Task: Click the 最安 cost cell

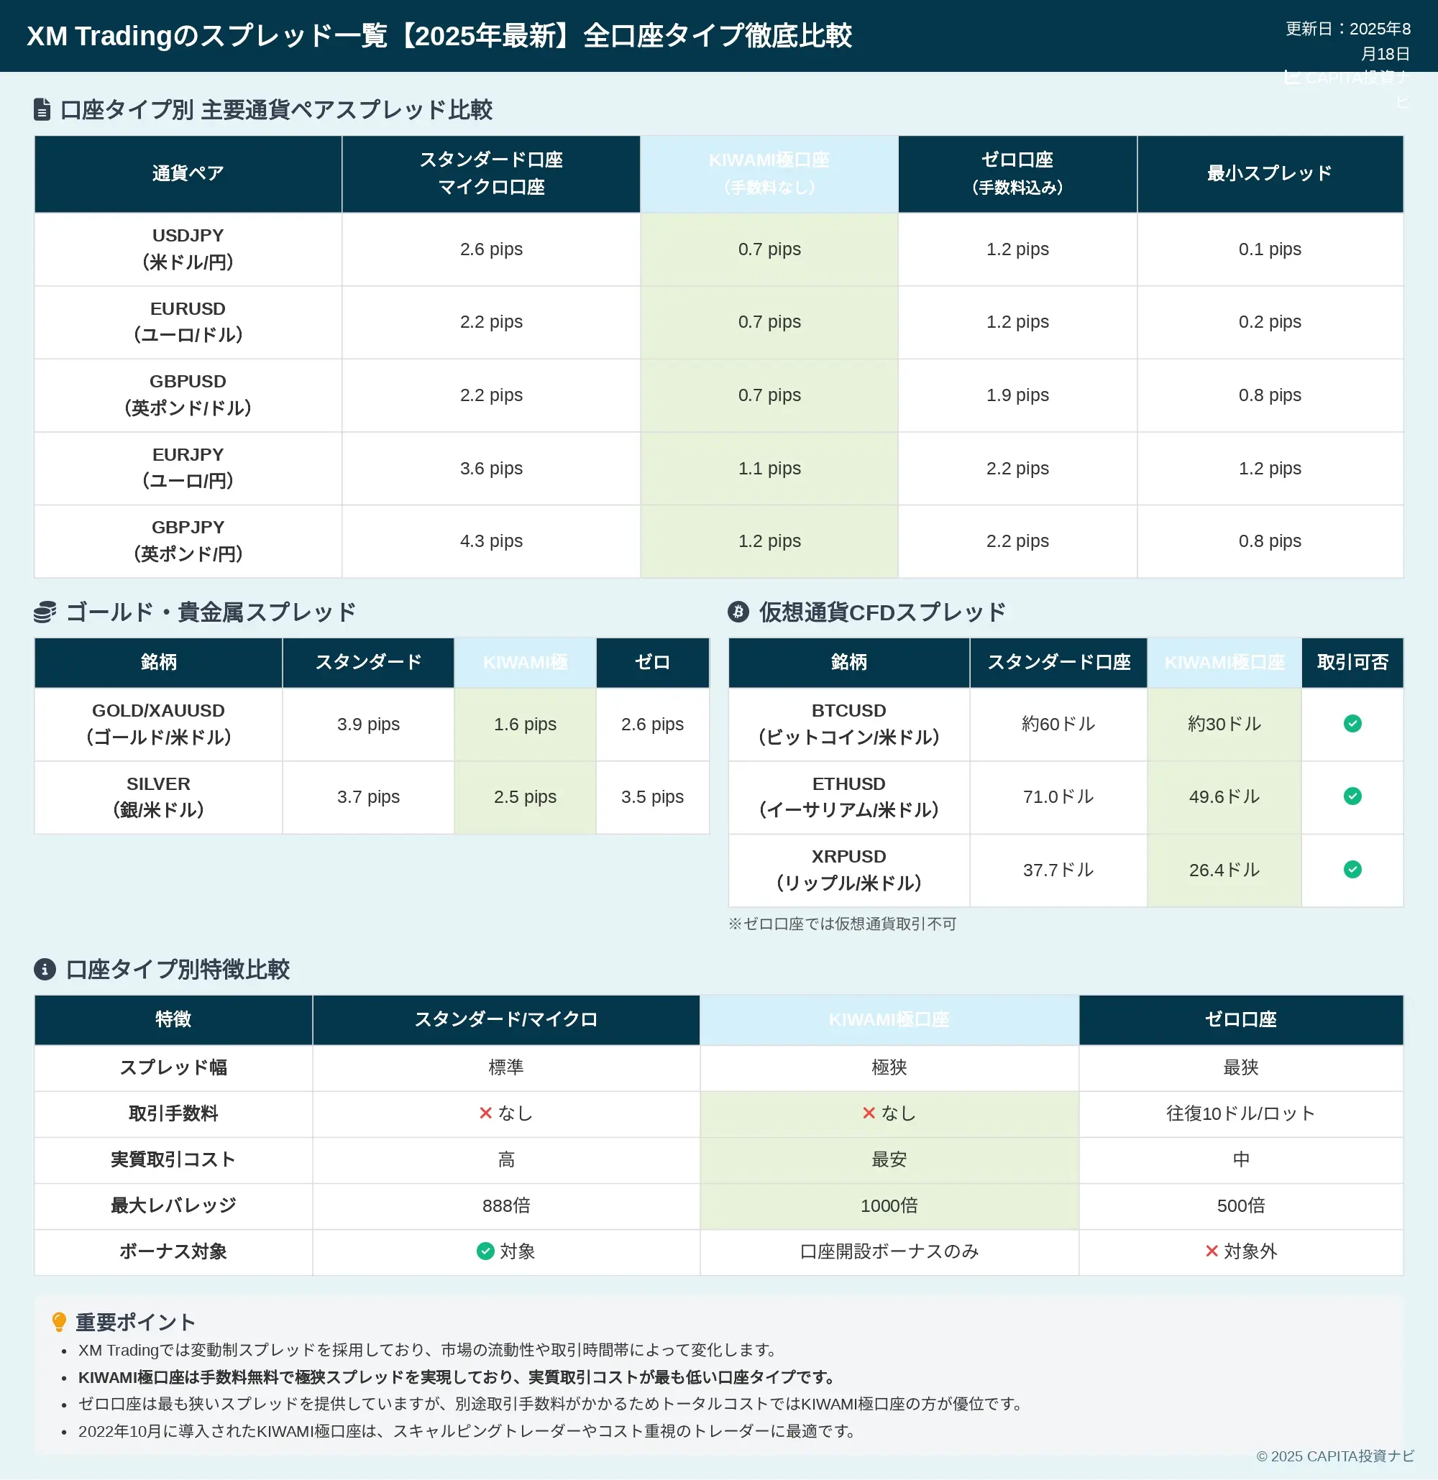Action: pos(889,1159)
